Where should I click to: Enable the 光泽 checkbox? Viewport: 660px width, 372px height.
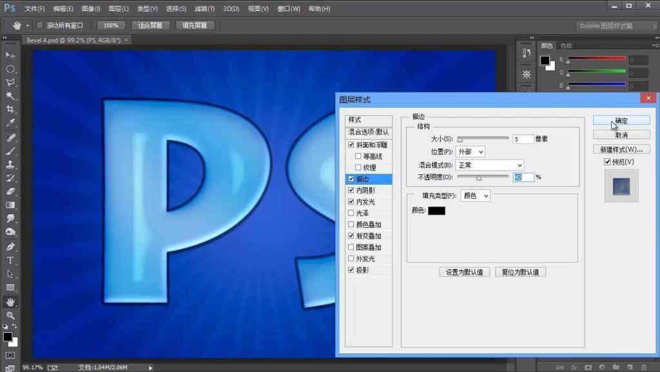pos(351,212)
